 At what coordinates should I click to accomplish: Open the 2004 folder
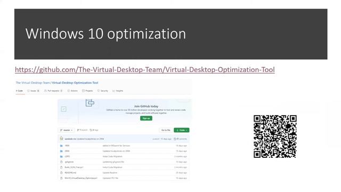[x=67, y=151]
